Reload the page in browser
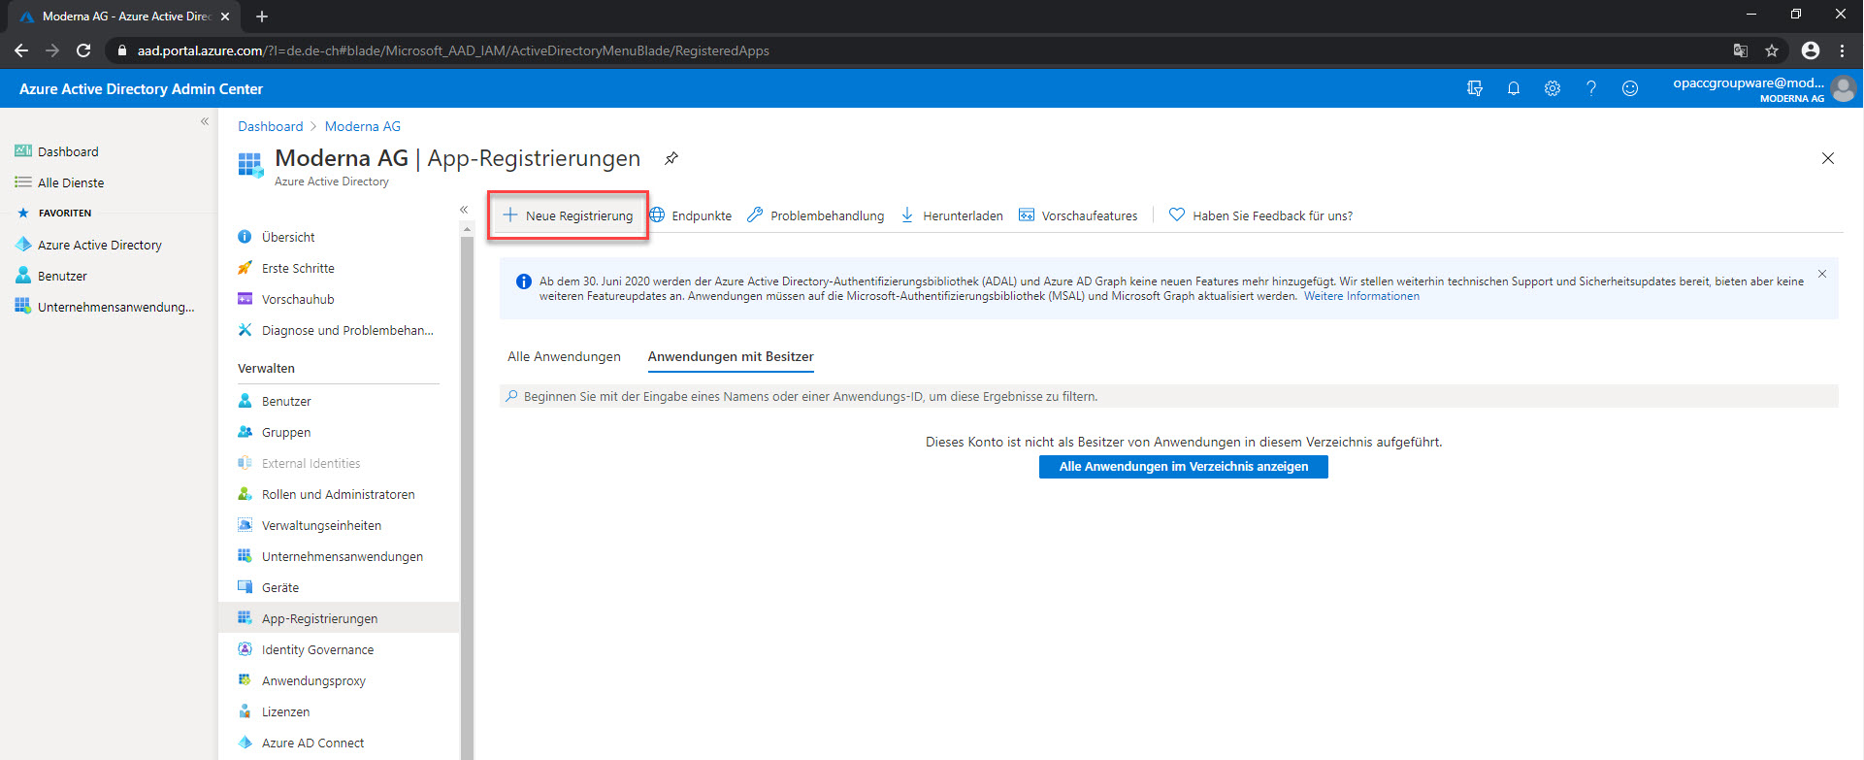Viewport: 1864px width, 760px height. coord(83,50)
